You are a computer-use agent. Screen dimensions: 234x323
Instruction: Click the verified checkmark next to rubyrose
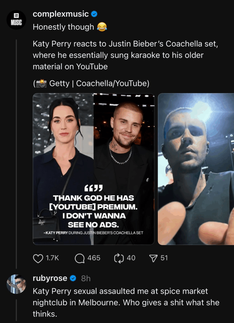[73, 278]
